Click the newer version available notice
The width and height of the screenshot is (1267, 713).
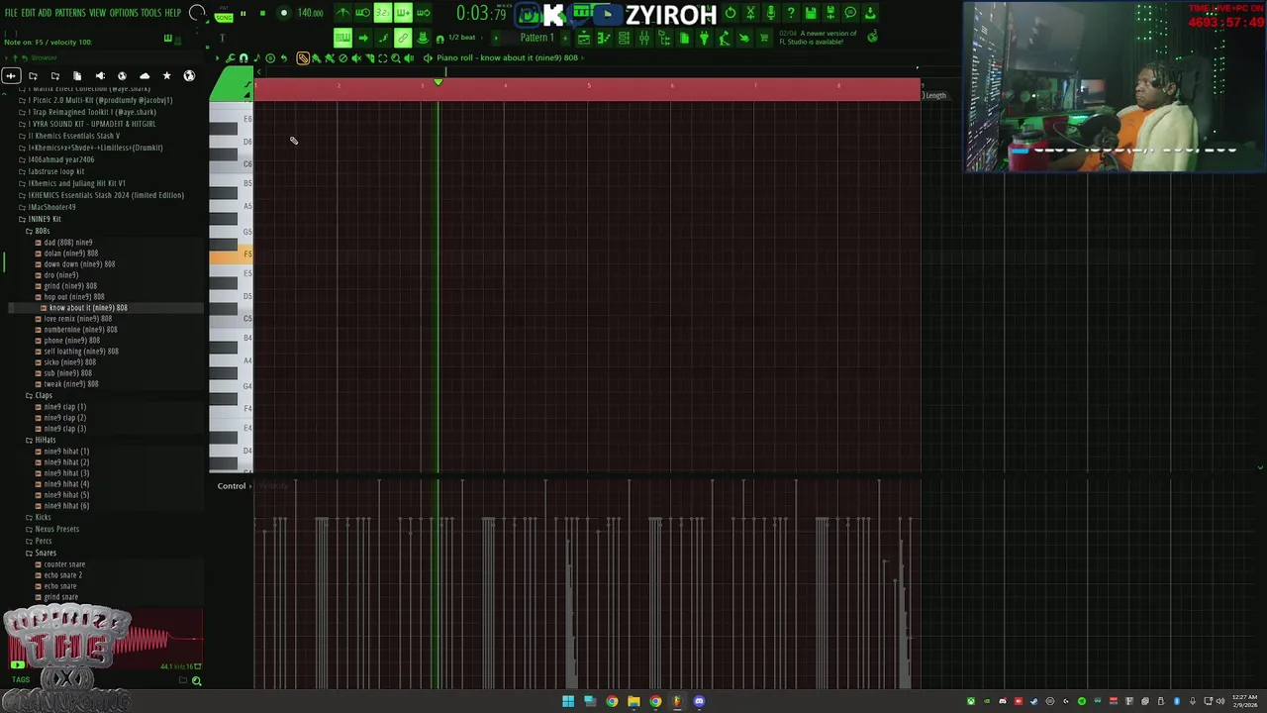pos(818,38)
